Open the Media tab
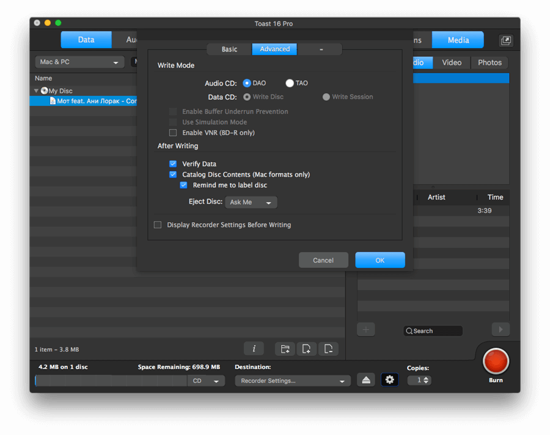Viewport: 550px width, 435px height. tap(458, 40)
